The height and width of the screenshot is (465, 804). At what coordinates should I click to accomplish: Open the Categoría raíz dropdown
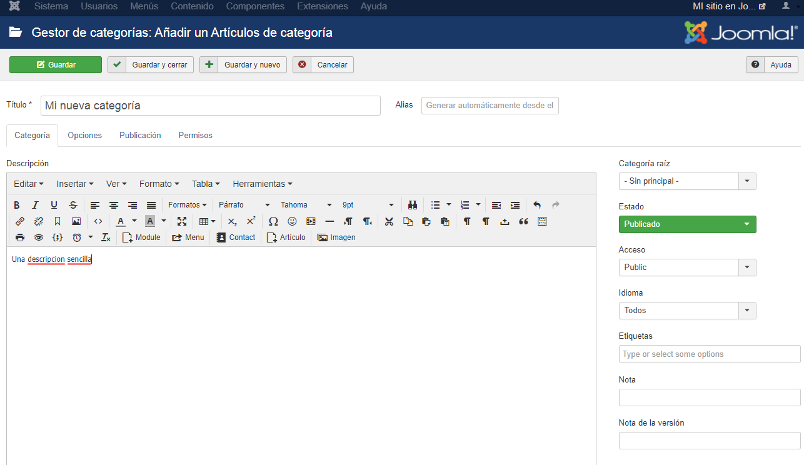687,181
